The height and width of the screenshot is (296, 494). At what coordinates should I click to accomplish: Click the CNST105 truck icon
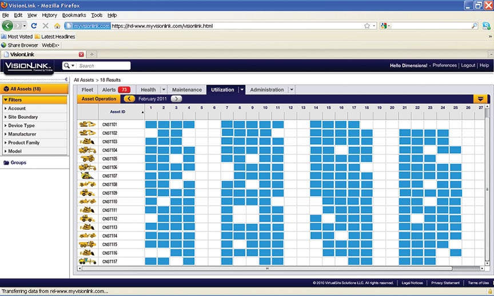[87, 158]
